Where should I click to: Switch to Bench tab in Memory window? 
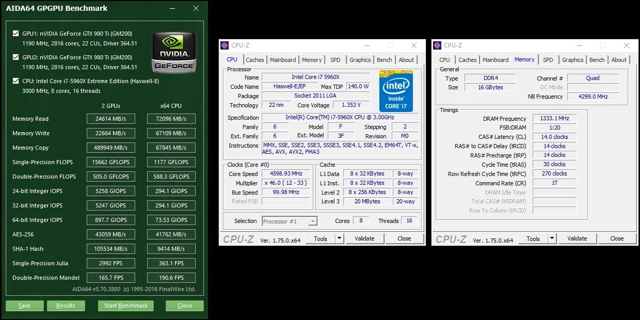(x=597, y=60)
